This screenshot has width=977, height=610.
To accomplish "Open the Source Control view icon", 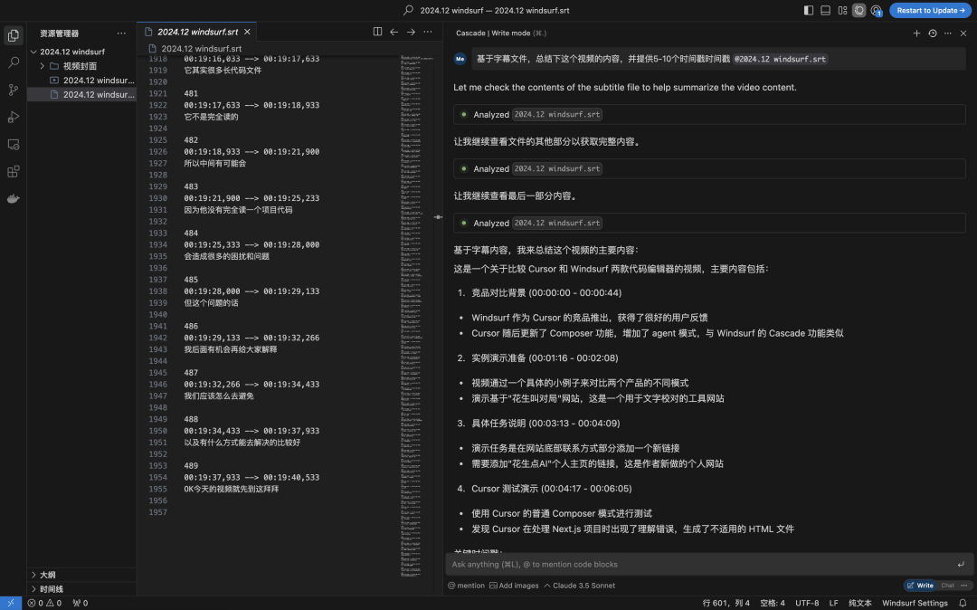I will click(14, 90).
